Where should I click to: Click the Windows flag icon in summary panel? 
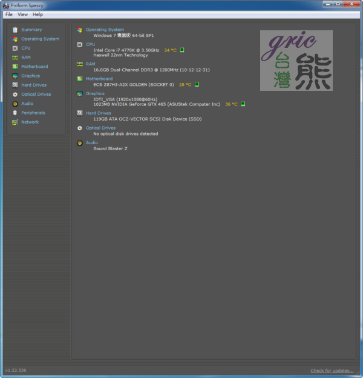point(80,30)
